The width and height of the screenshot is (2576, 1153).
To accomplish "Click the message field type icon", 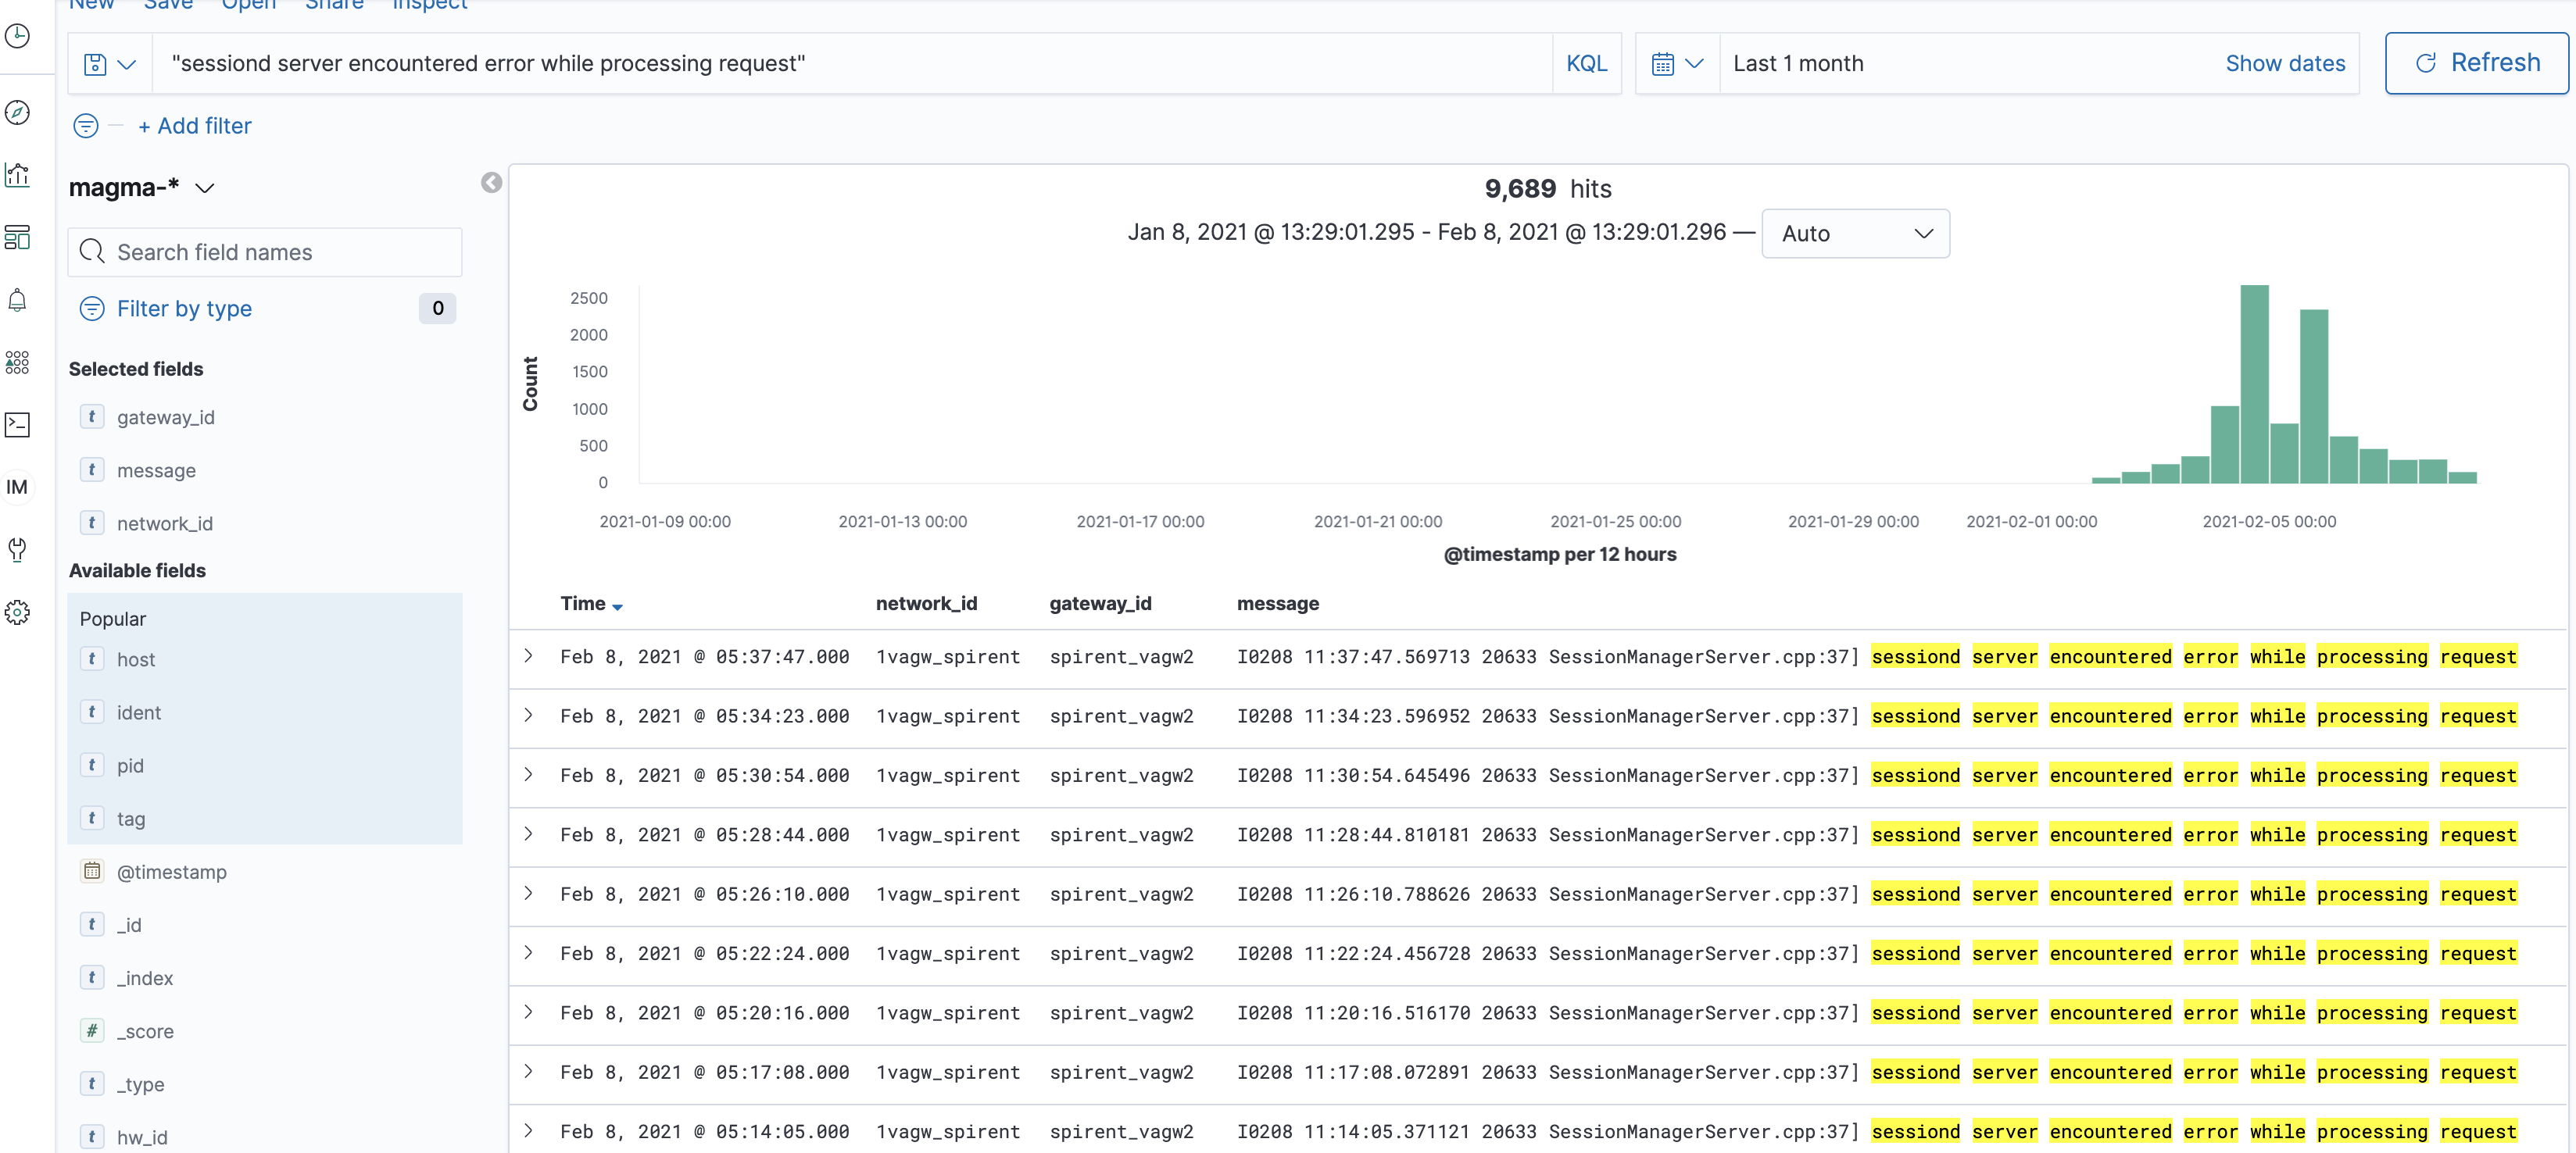I will coord(92,469).
